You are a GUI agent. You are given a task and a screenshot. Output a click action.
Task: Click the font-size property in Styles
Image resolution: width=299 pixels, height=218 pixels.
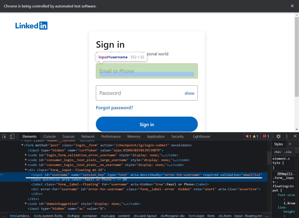(286, 195)
